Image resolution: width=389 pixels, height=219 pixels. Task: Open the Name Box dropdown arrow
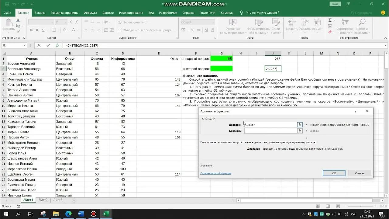(24, 45)
